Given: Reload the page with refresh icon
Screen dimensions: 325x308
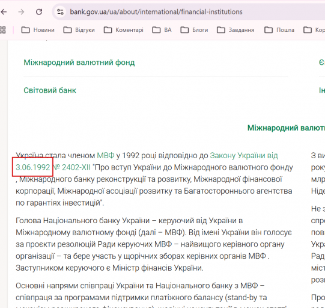Looking at the screenshot, I should point(39,12).
